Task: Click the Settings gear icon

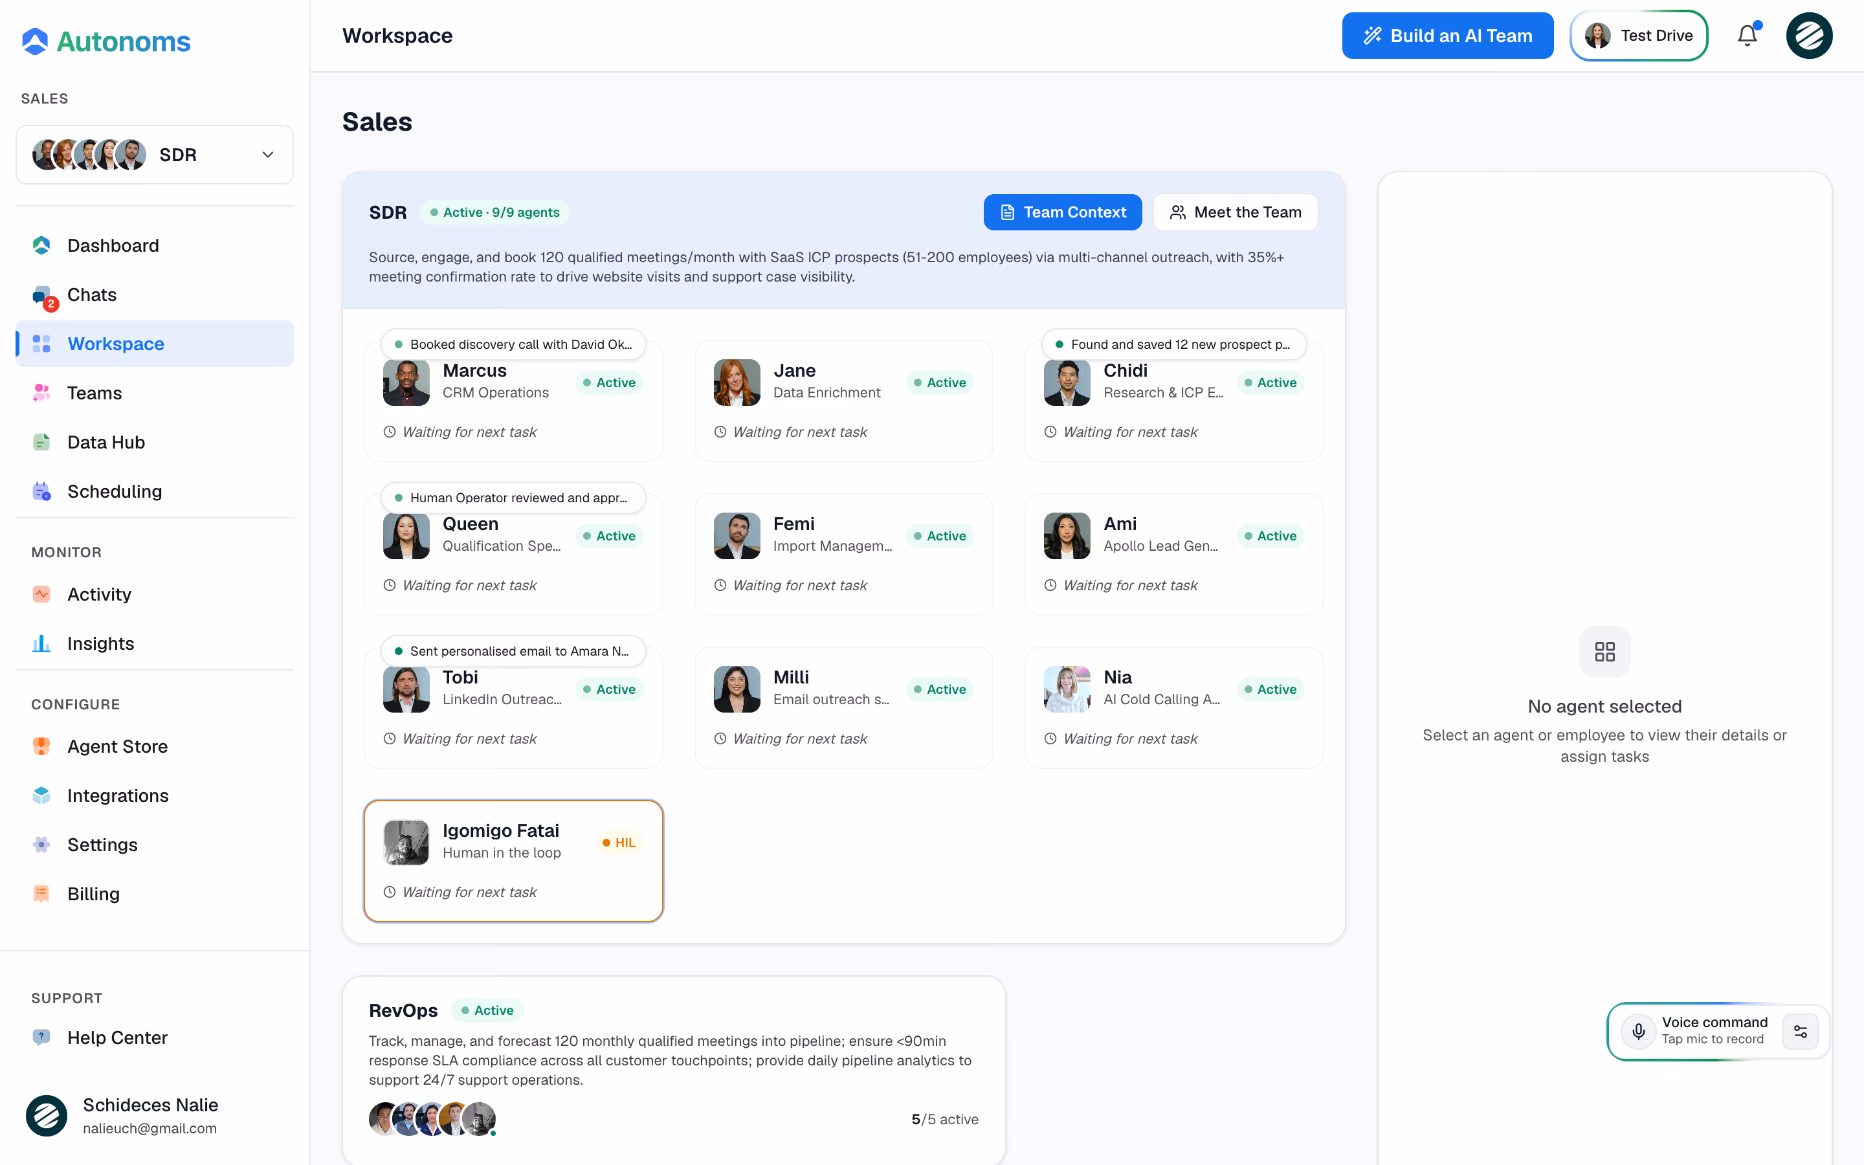Action: [x=41, y=845]
